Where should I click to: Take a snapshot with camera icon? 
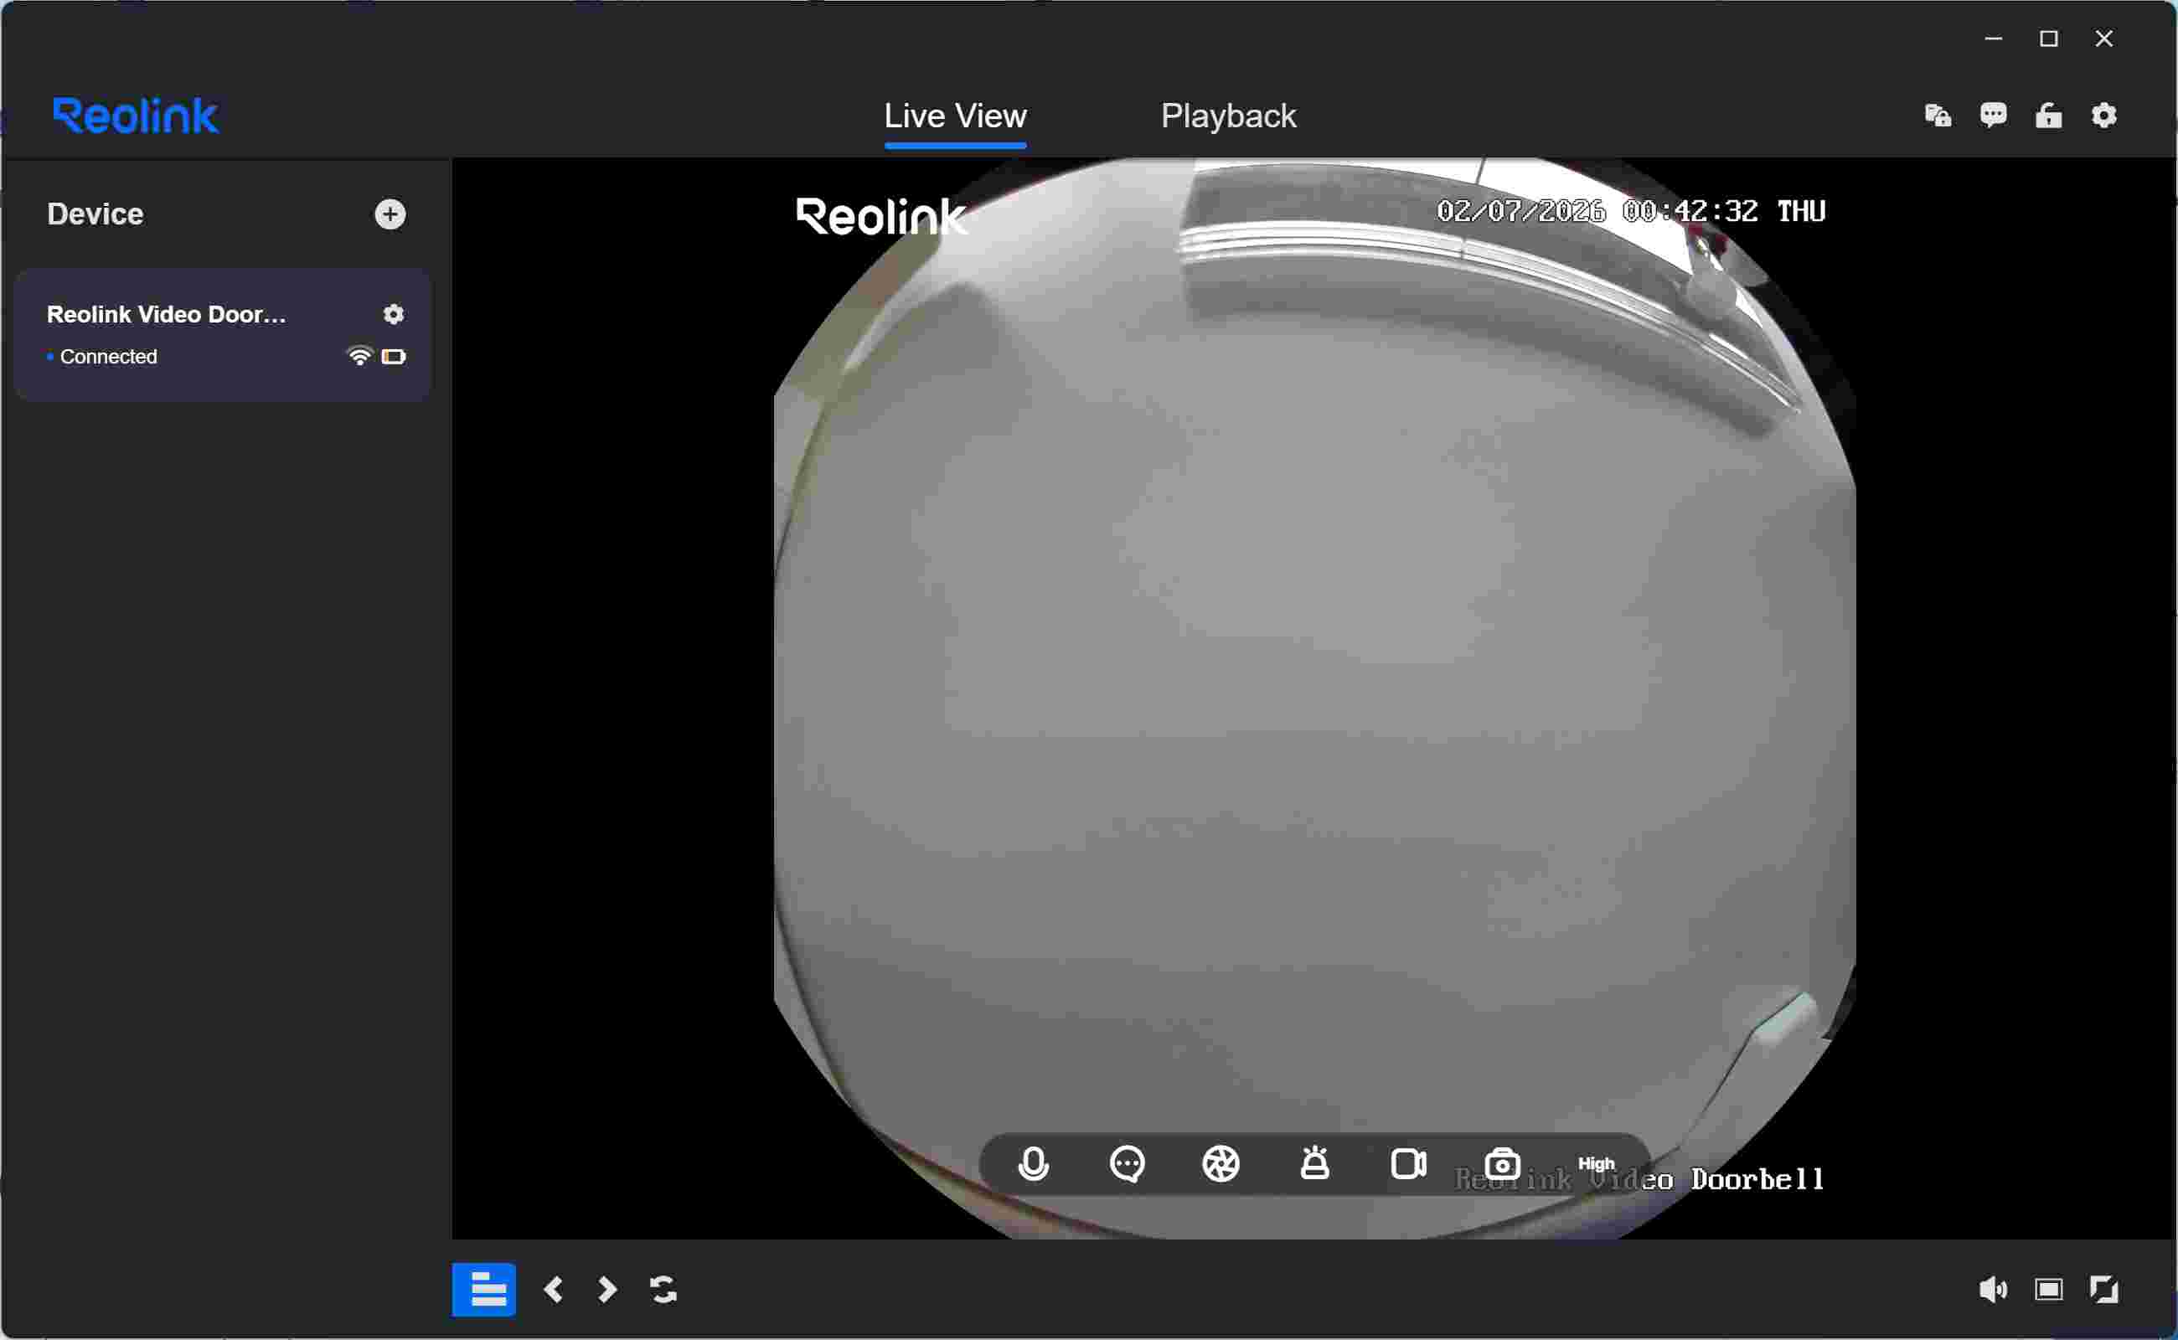pos(1503,1163)
